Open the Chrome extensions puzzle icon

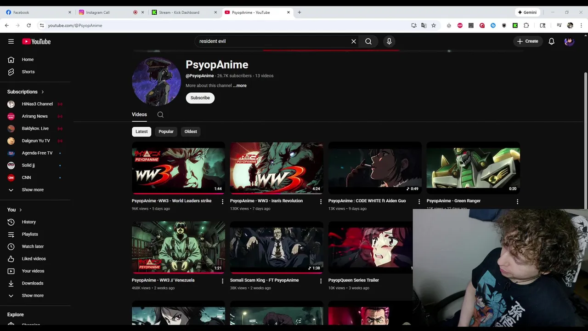click(526, 25)
